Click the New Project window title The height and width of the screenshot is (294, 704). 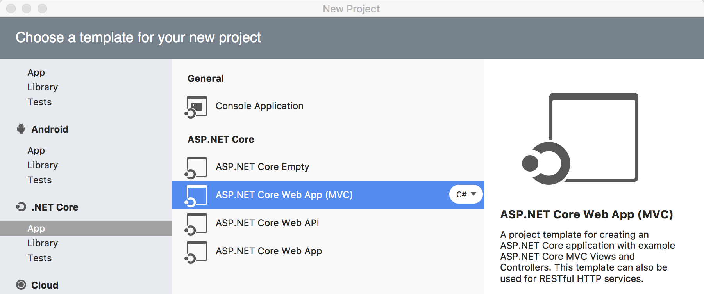point(351,9)
